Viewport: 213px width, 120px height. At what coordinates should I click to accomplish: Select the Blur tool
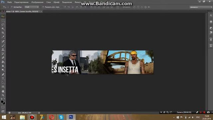[3, 66]
